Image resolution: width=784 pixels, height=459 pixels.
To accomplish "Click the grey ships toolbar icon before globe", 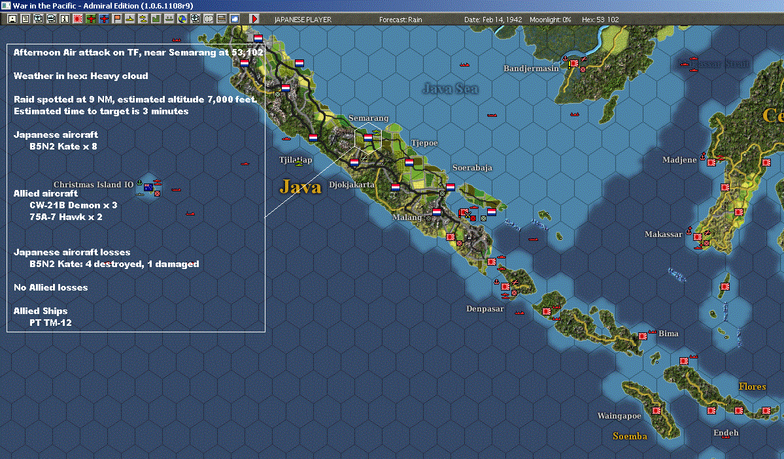I will [169, 19].
